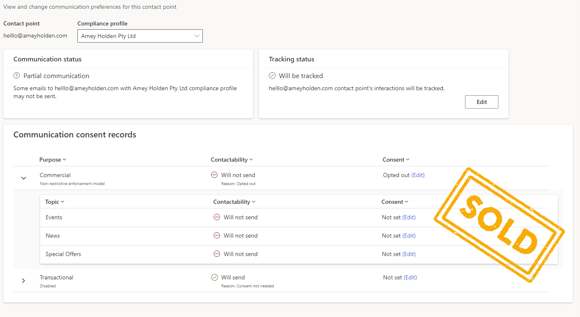This screenshot has height=317, width=580.
Task: Click the Will be tracked status checkmark icon
Action: point(272,76)
